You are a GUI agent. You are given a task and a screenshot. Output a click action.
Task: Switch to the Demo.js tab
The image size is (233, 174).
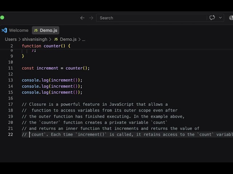click(46, 30)
